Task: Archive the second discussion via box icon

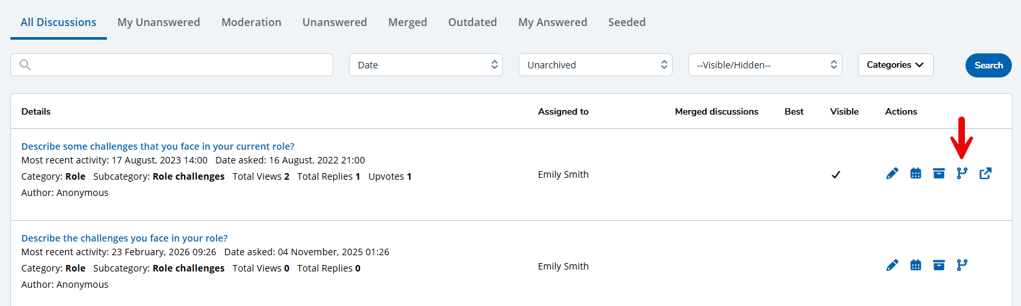Action: click(939, 265)
